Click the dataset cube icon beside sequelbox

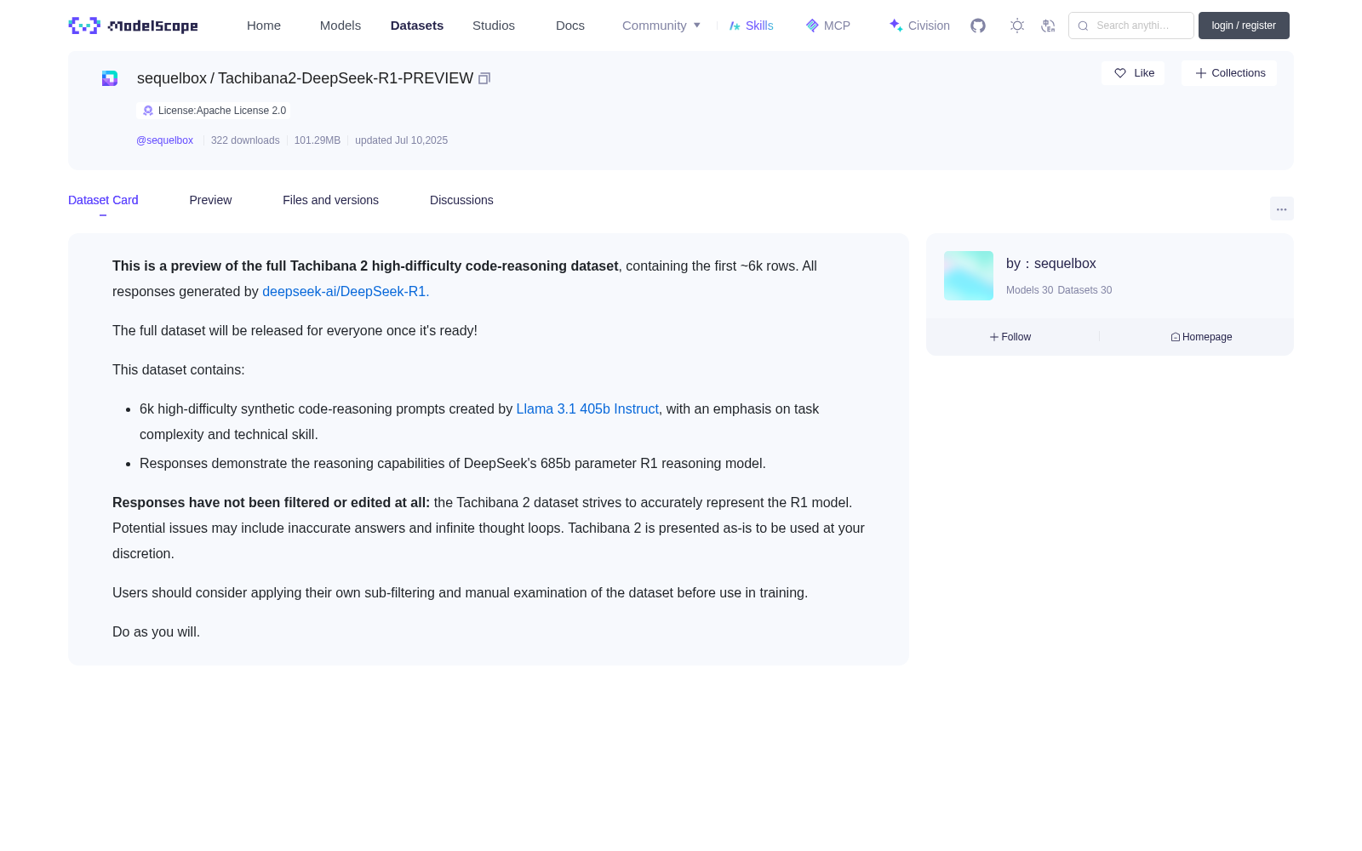[110, 78]
